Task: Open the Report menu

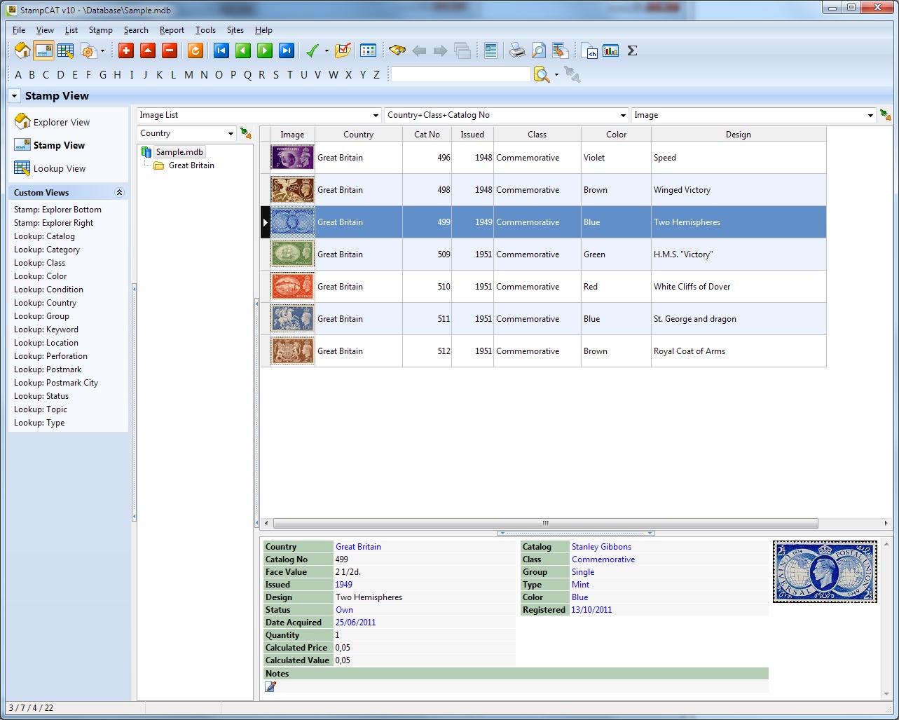Action: click(172, 30)
